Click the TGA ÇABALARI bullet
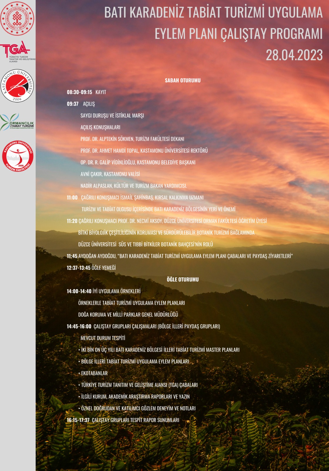This screenshot has width=329, height=471. coord(138,385)
